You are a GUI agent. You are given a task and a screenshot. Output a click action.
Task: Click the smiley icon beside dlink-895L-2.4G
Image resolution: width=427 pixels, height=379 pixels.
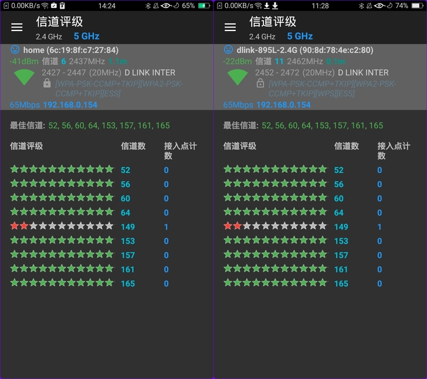click(229, 50)
